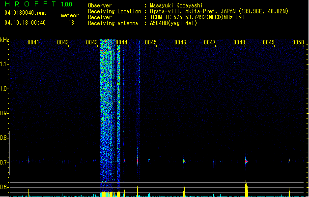Click the meteor count label

coord(70,15)
